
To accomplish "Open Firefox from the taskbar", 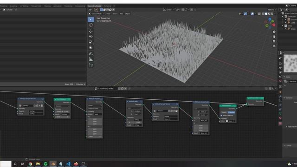I will coord(76,164).
